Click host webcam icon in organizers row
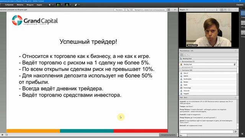This screenshot has height=138, width=245. [x=235, y=64]
